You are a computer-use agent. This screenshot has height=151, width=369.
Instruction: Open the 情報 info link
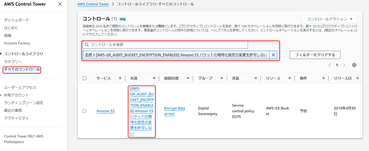123,19
